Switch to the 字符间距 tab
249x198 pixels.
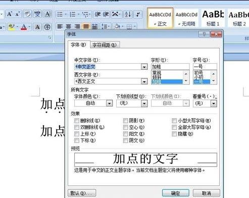click(x=105, y=45)
